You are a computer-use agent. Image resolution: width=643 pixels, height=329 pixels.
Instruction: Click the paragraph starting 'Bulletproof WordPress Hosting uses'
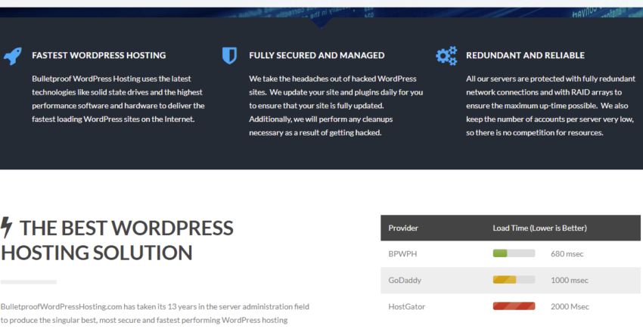pos(118,99)
